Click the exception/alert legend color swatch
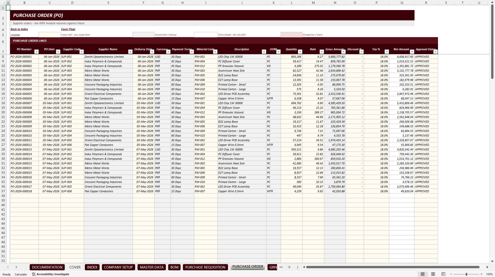The width and height of the screenshot is (495, 277). (291, 35)
